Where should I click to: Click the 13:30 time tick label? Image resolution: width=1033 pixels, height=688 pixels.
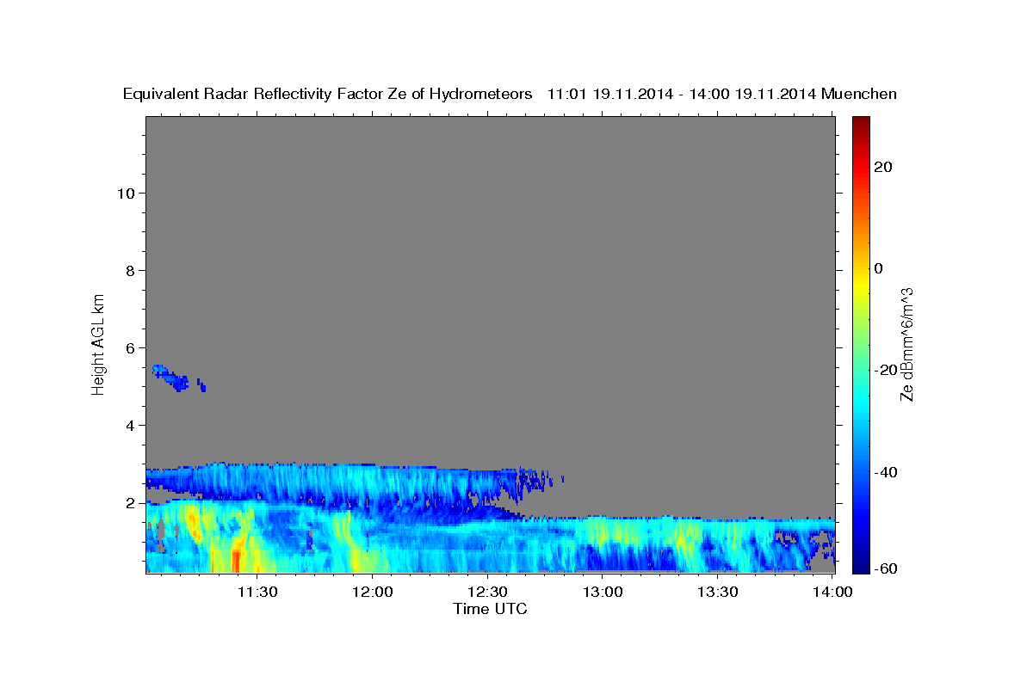(x=718, y=593)
